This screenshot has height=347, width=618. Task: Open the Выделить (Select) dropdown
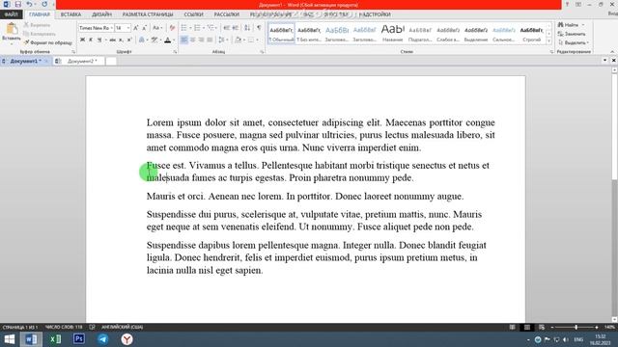pos(574,42)
